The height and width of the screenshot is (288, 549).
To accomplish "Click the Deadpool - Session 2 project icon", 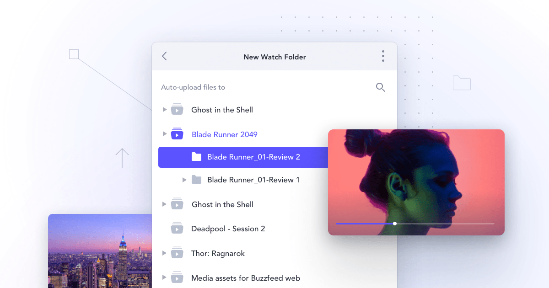I will click(x=177, y=229).
